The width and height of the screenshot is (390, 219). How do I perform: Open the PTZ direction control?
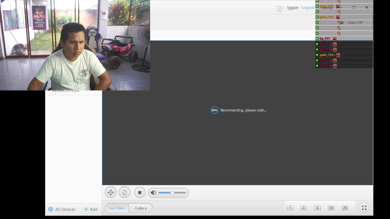(111, 193)
